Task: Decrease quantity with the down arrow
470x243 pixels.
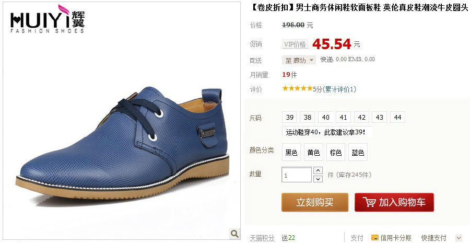Action: tap(318, 179)
